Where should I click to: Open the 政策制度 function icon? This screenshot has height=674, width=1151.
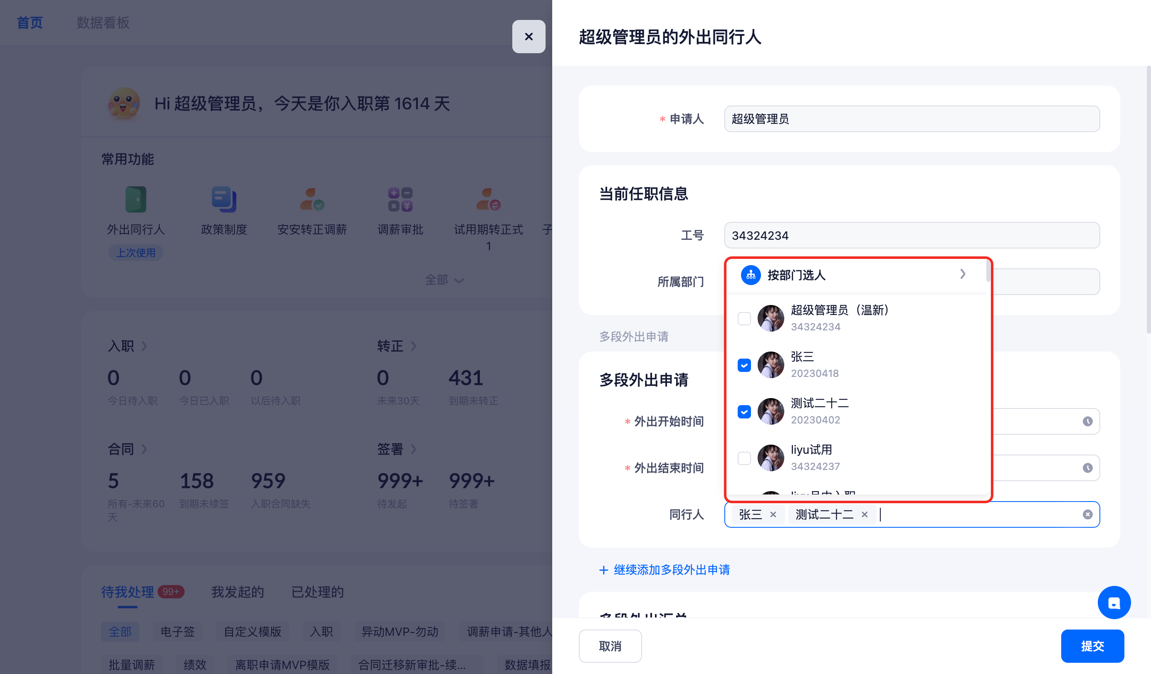(224, 199)
